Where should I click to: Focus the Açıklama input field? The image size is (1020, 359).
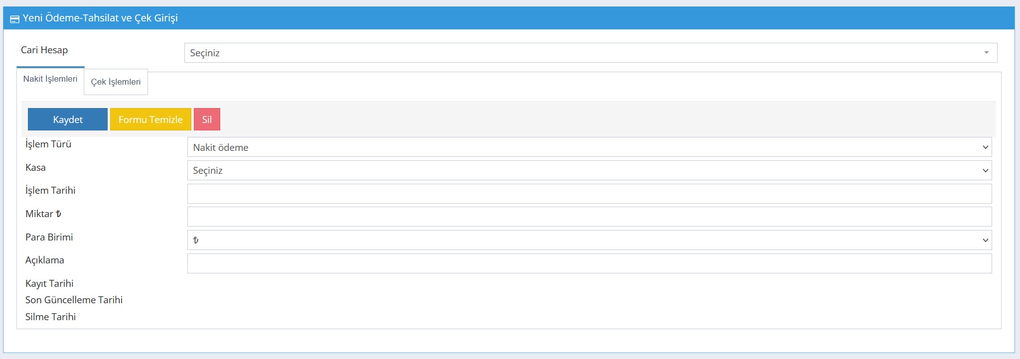click(x=589, y=263)
